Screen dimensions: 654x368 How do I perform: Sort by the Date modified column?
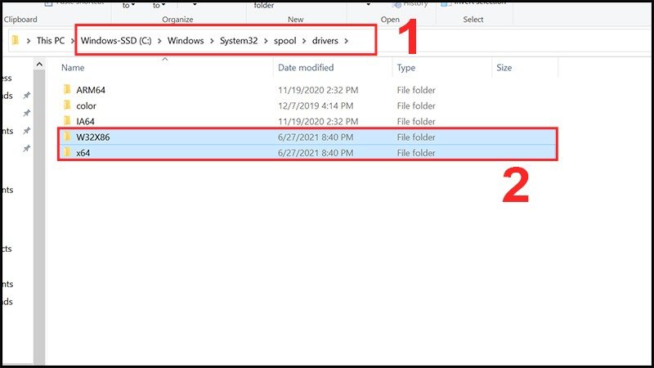tap(306, 68)
